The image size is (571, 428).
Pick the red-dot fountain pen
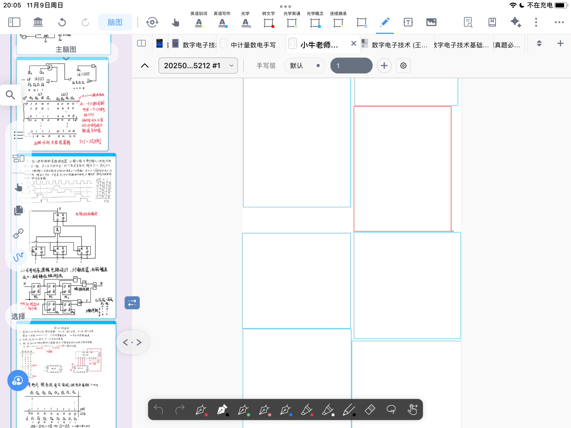pos(201,410)
